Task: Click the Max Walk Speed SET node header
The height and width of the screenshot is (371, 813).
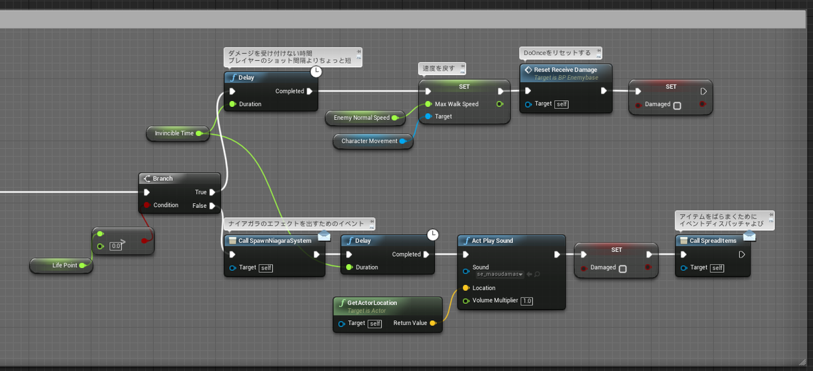Action: point(464,87)
